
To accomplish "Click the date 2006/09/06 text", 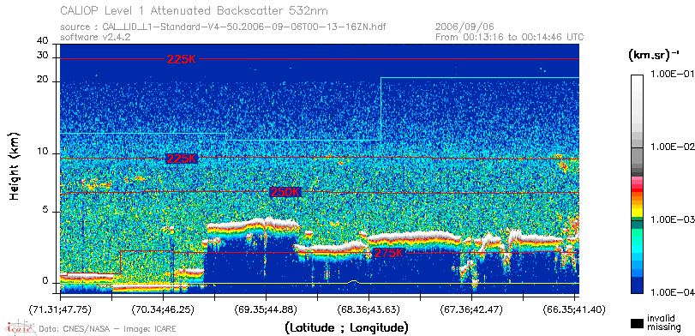I will pyautogui.click(x=464, y=27).
